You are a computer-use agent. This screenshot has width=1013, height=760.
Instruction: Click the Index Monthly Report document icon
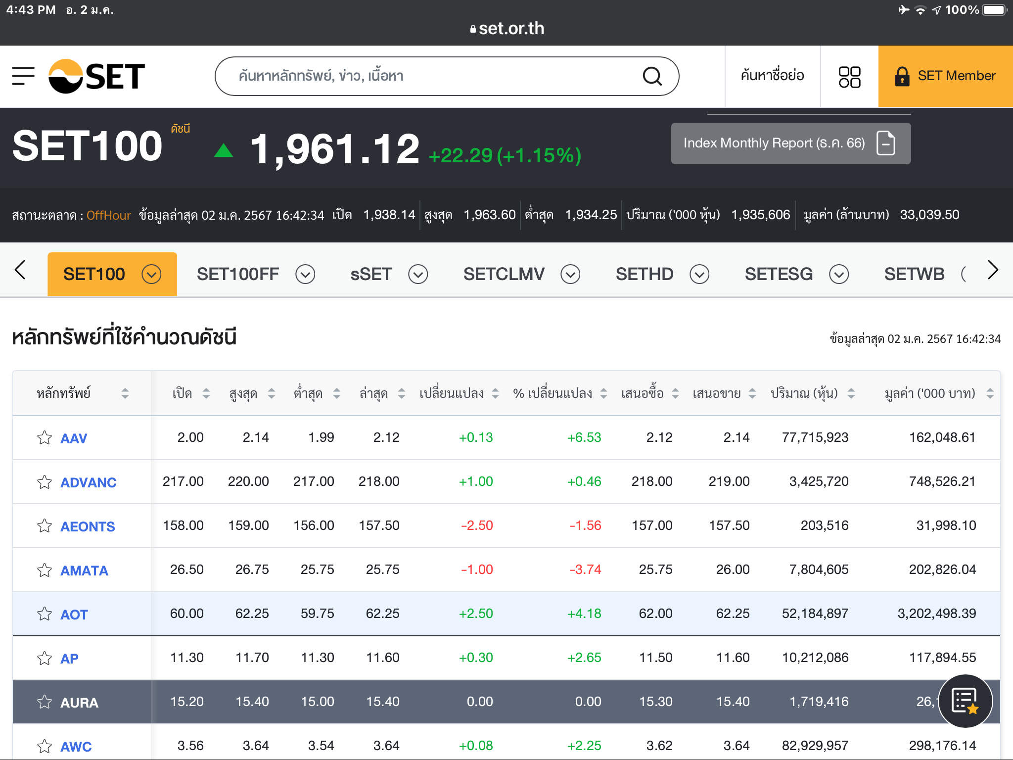(x=885, y=143)
